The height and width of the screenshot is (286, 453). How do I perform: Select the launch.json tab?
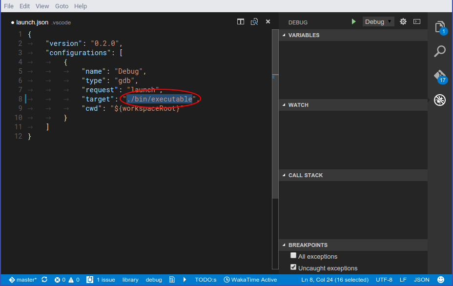pyautogui.click(x=31, y=22)
